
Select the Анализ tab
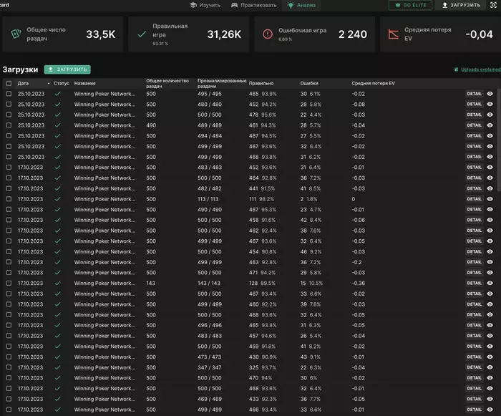[301, 5]
